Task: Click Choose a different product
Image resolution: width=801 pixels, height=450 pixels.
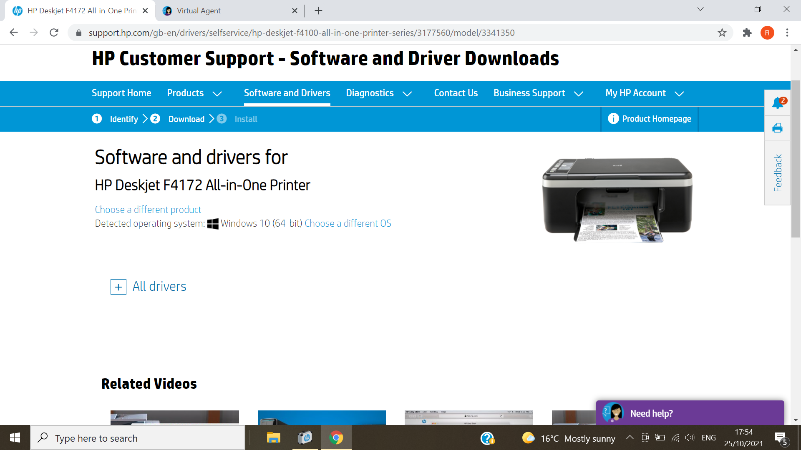Action: click(x=148, y=210)
